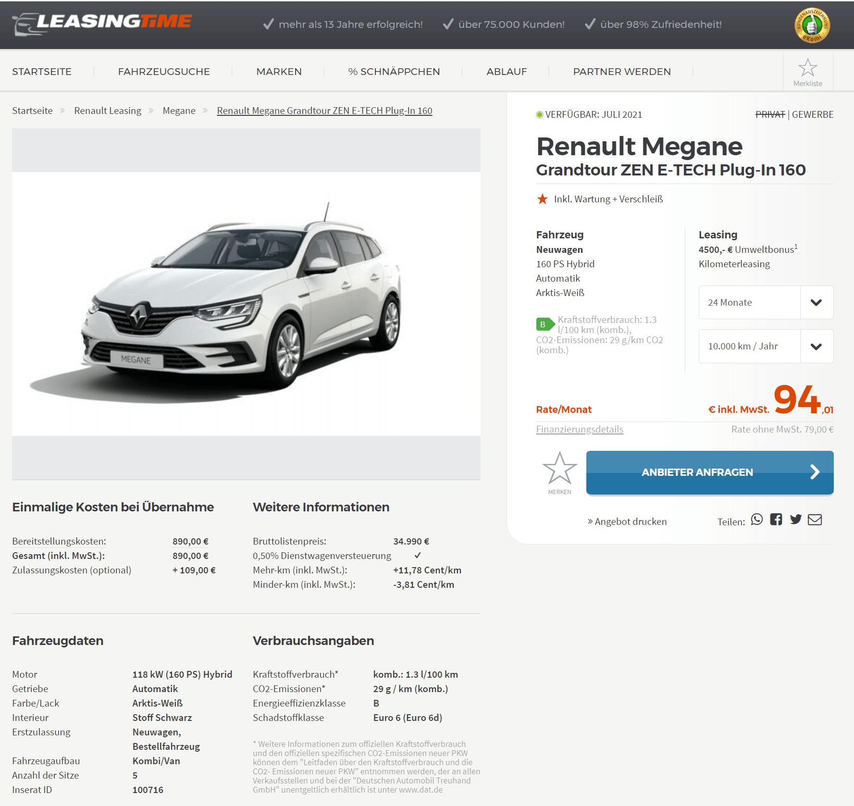The height and width of the screenshot is (806, 854).
Task: Switch to GEWERBE pricing
Action: (x=813, y=114)
